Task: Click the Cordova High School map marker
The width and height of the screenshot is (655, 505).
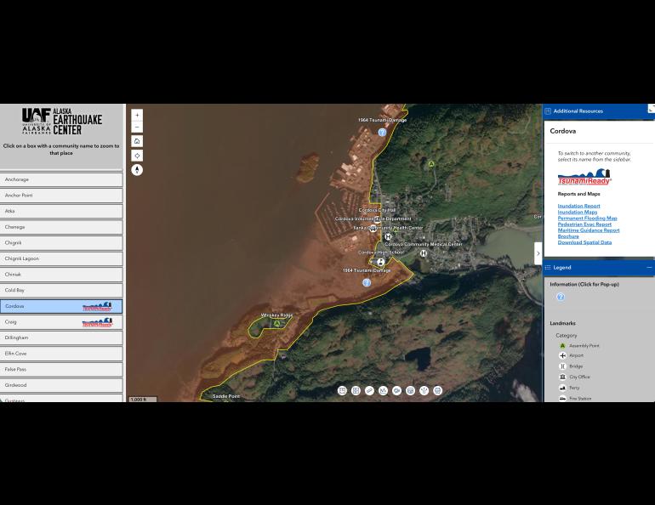Action: pos(380,262)
